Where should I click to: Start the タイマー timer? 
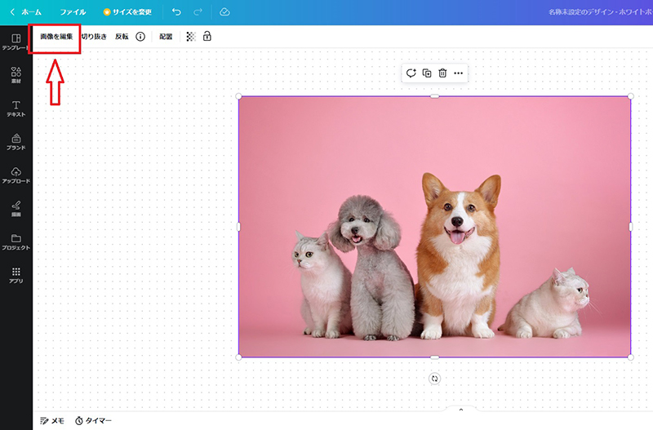[x=93, y=421]
